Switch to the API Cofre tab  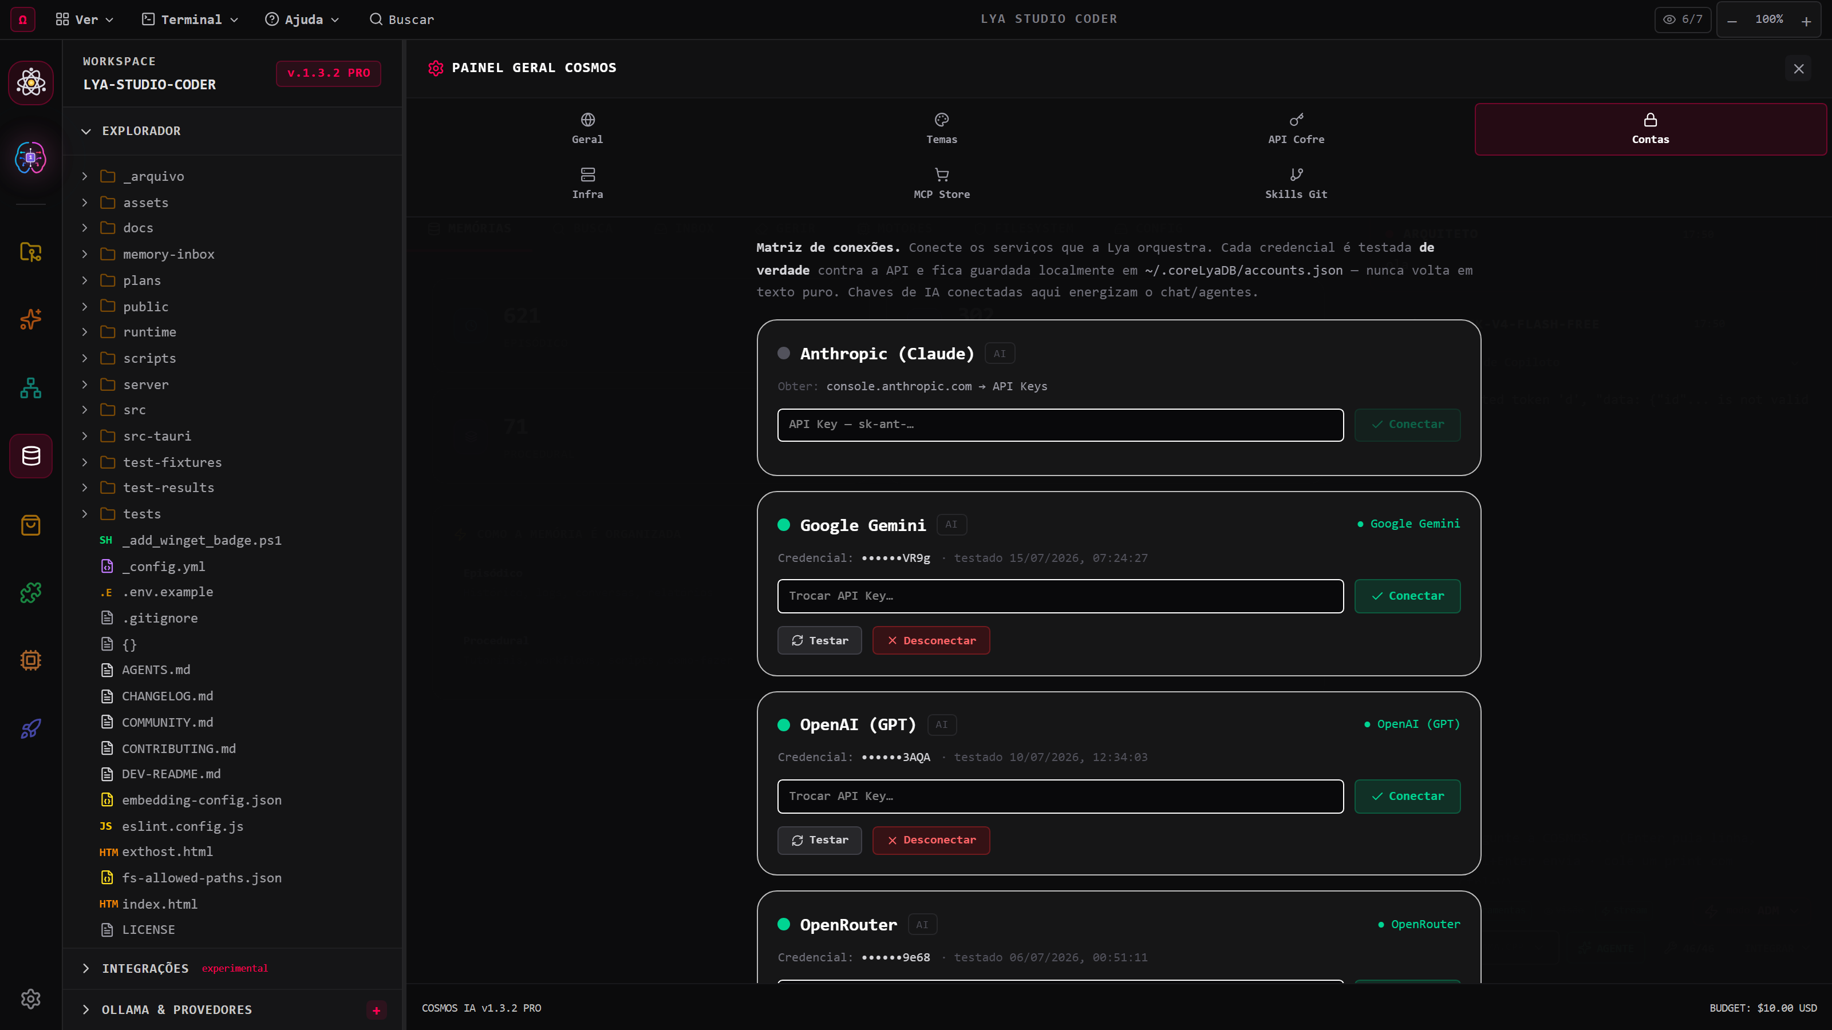[x=1296, y=129]
